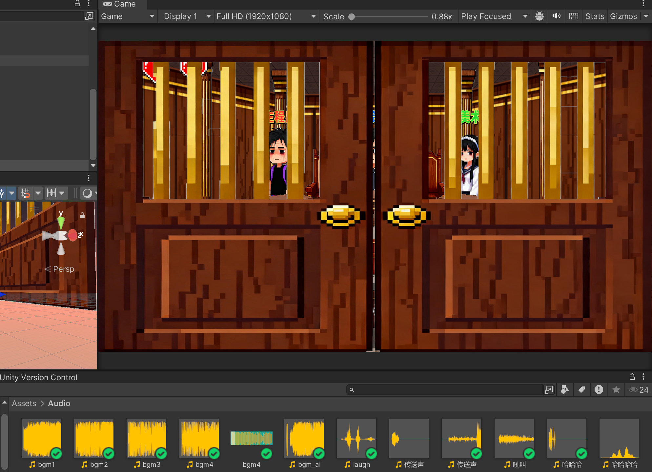Select the Game tab
The height and width of the screenshot is (472, 652).
click(120, 4)
